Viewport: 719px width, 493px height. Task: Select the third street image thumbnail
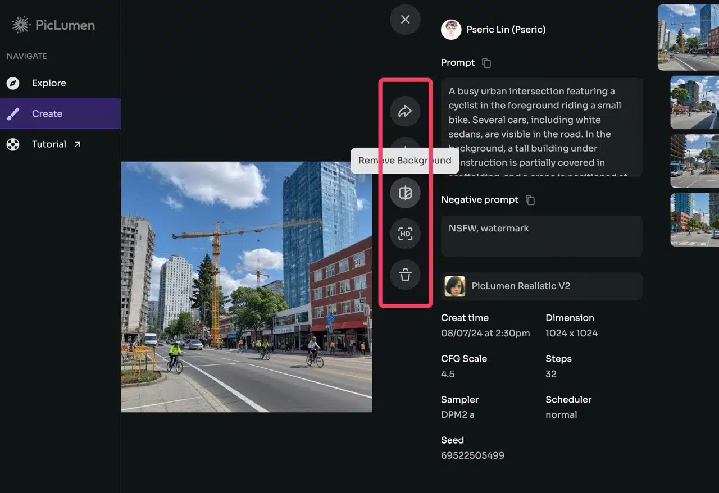click(x=694, y=161)
